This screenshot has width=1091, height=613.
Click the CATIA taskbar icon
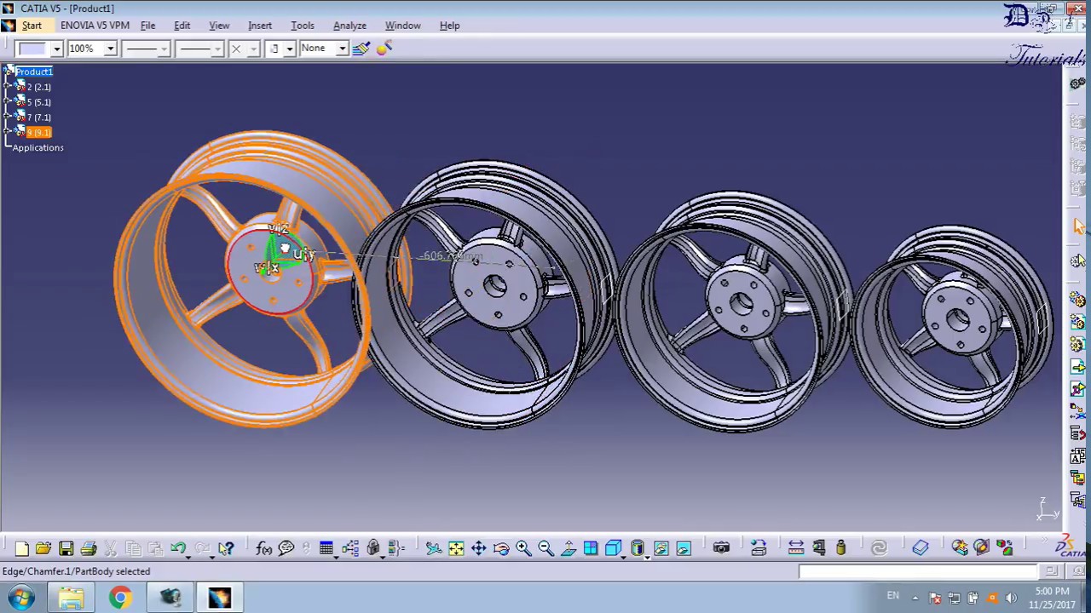click(x=219, y=598)
